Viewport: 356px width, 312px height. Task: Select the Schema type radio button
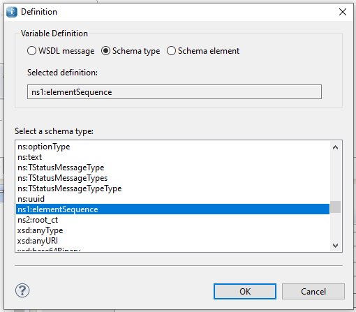click(x=105, y=51)
